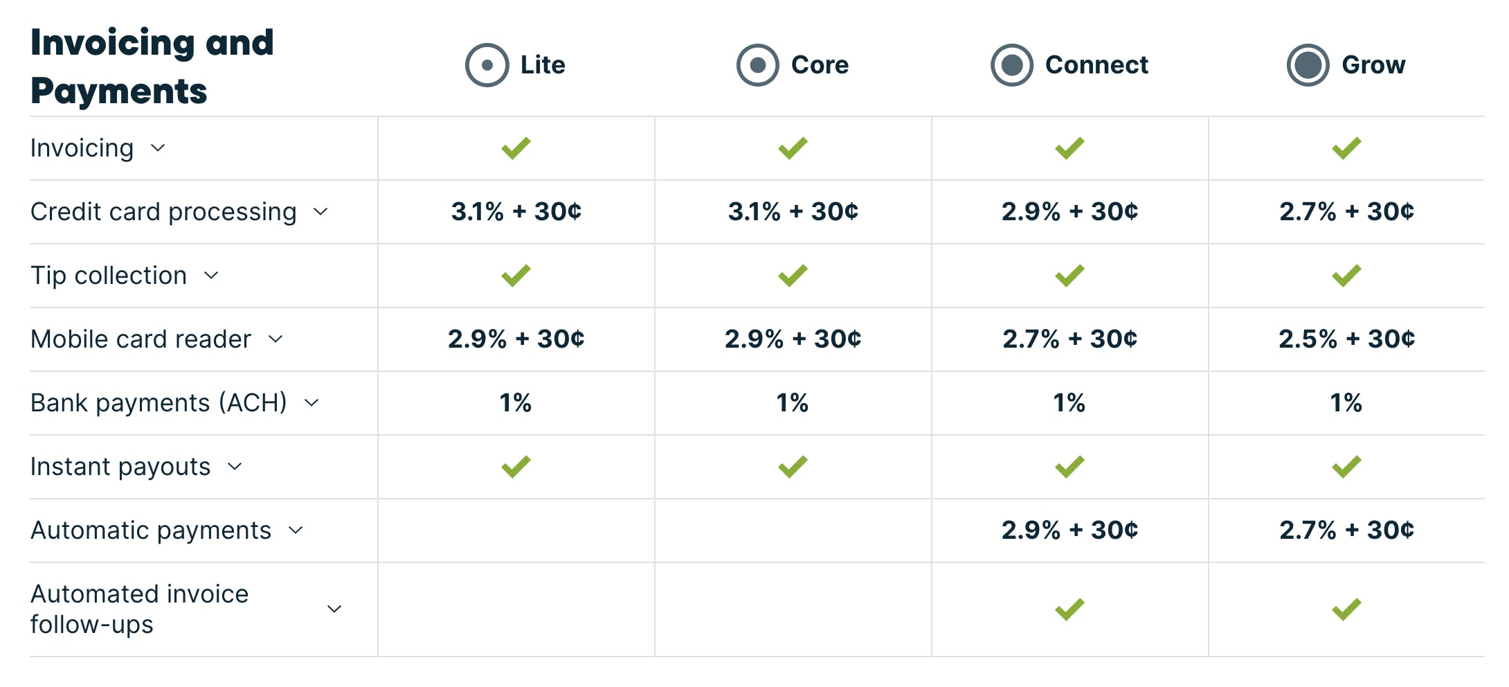This screenshot has width=1509, height=687.
Task: Expand Bank payments (ACH) chevron
Action: click(x=311, y=403)
